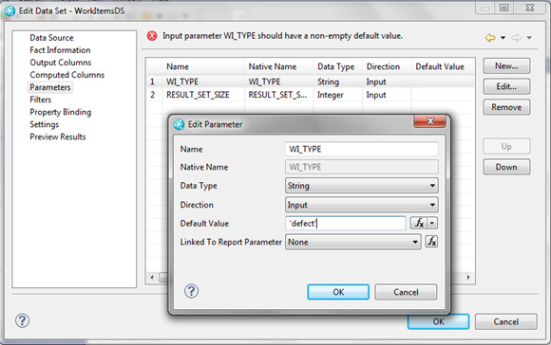Open dropdown arrow next to Default Value fx

pyautogui.click(x=432, y=223)
